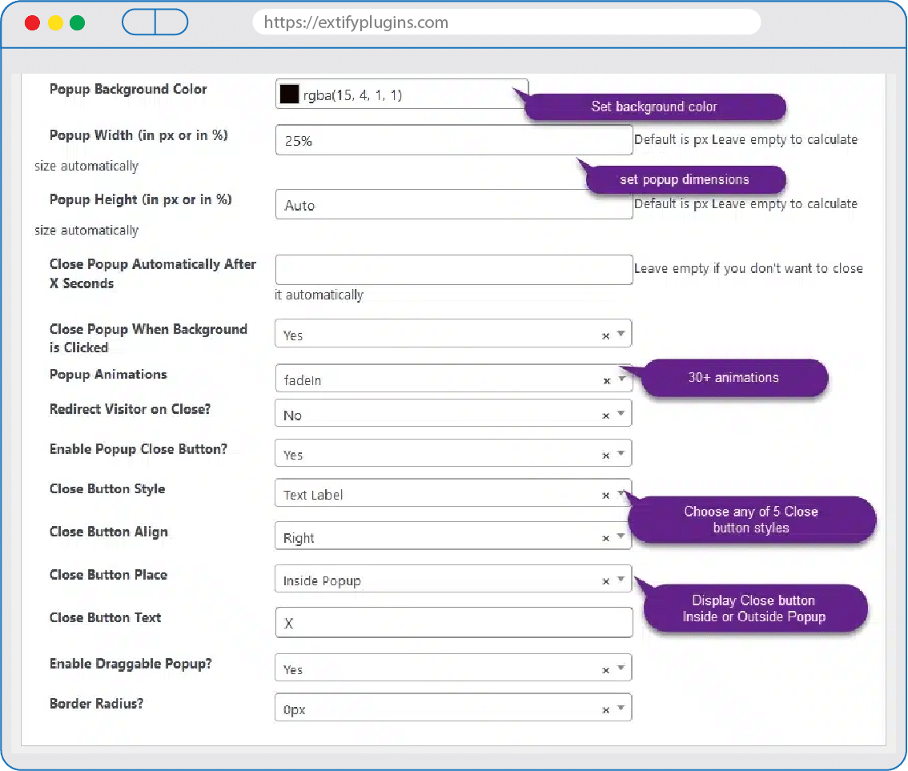Viewport: 908px width, 771px height.
Task: Open the Close Popup When Background is Clicked dropdown
Action: (621, 335)
